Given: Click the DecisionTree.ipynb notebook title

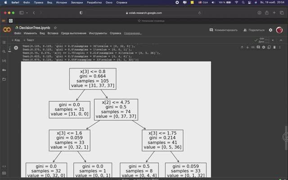Looking at the screenshot, I should 35,28.
